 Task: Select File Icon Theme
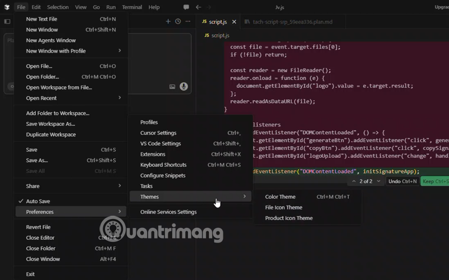(x=307, y=207)
